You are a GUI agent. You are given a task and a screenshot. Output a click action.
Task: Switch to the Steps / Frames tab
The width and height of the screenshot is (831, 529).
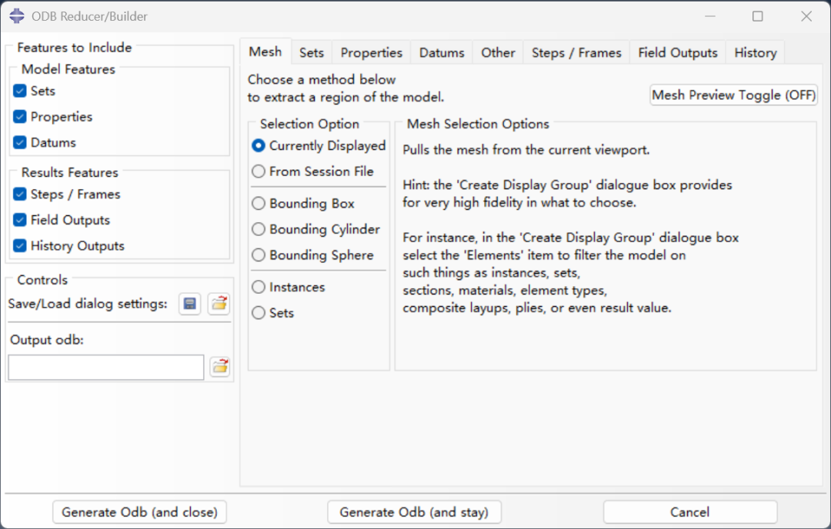(576, 53)
